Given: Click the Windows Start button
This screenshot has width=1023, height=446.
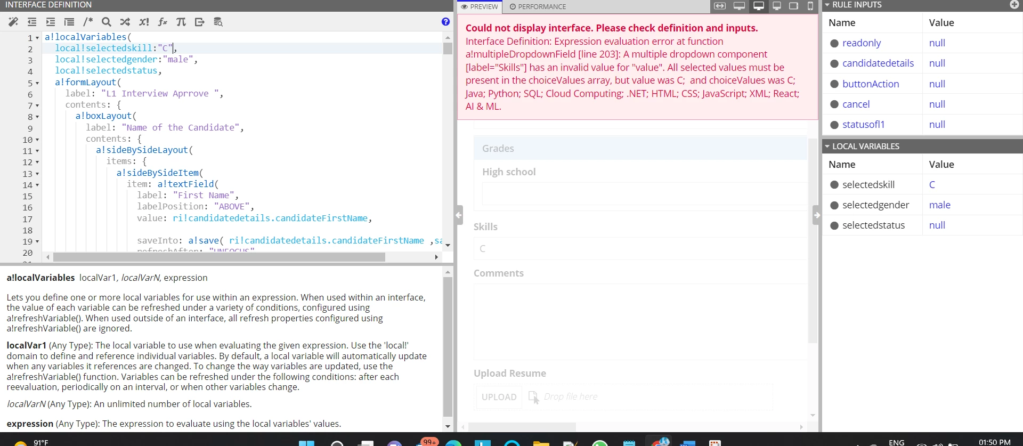Looking at the screenshot, I should (306, 443).
